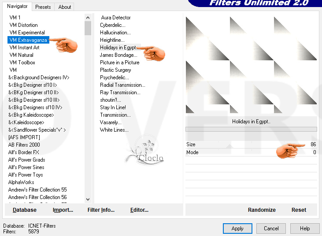
Task: Click the category list scrollbar thumb
Action: coord(88,28)
